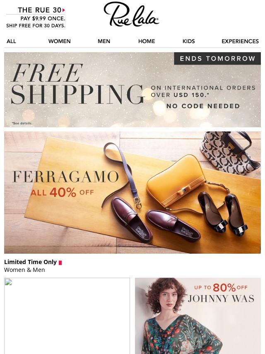Open the Johnny Was 80% off banner

[198, 315]
